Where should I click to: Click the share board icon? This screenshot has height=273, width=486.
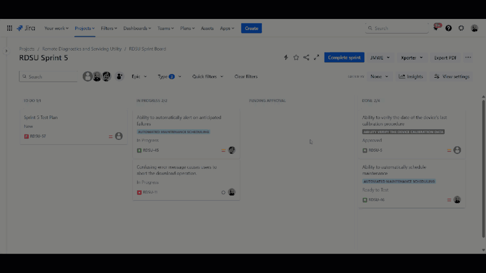pos(306,58)
